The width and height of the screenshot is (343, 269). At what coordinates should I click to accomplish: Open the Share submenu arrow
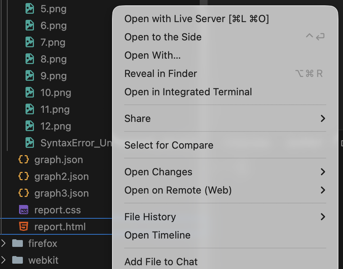coord(322,118)
